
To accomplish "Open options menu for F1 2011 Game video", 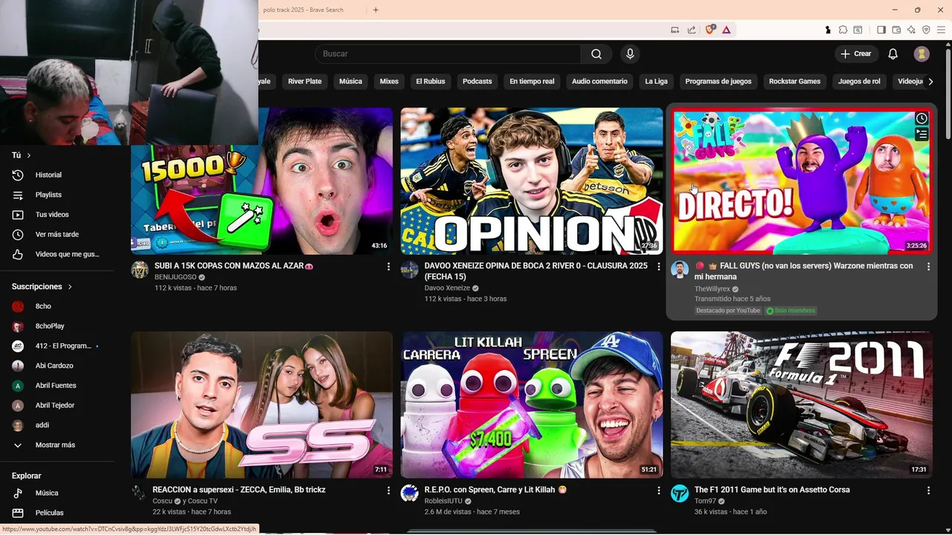I will tap(928, 490).
